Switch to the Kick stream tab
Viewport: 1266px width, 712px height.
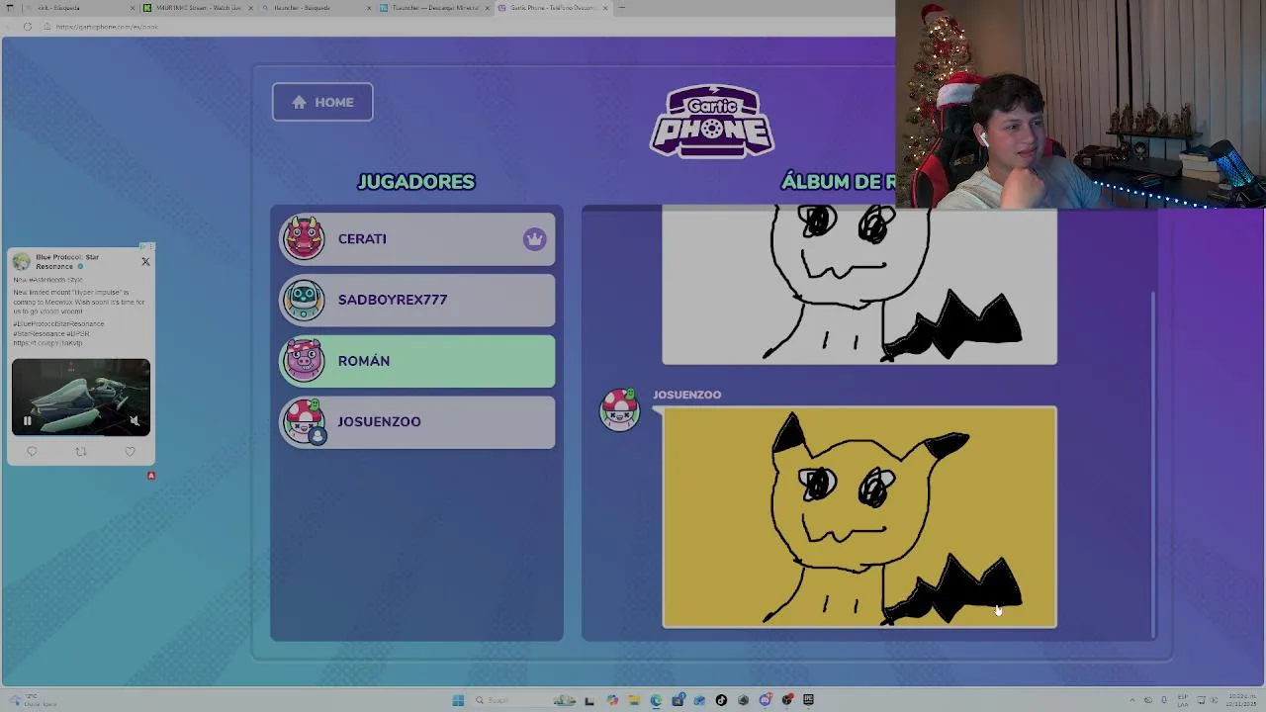click(196, 8)
